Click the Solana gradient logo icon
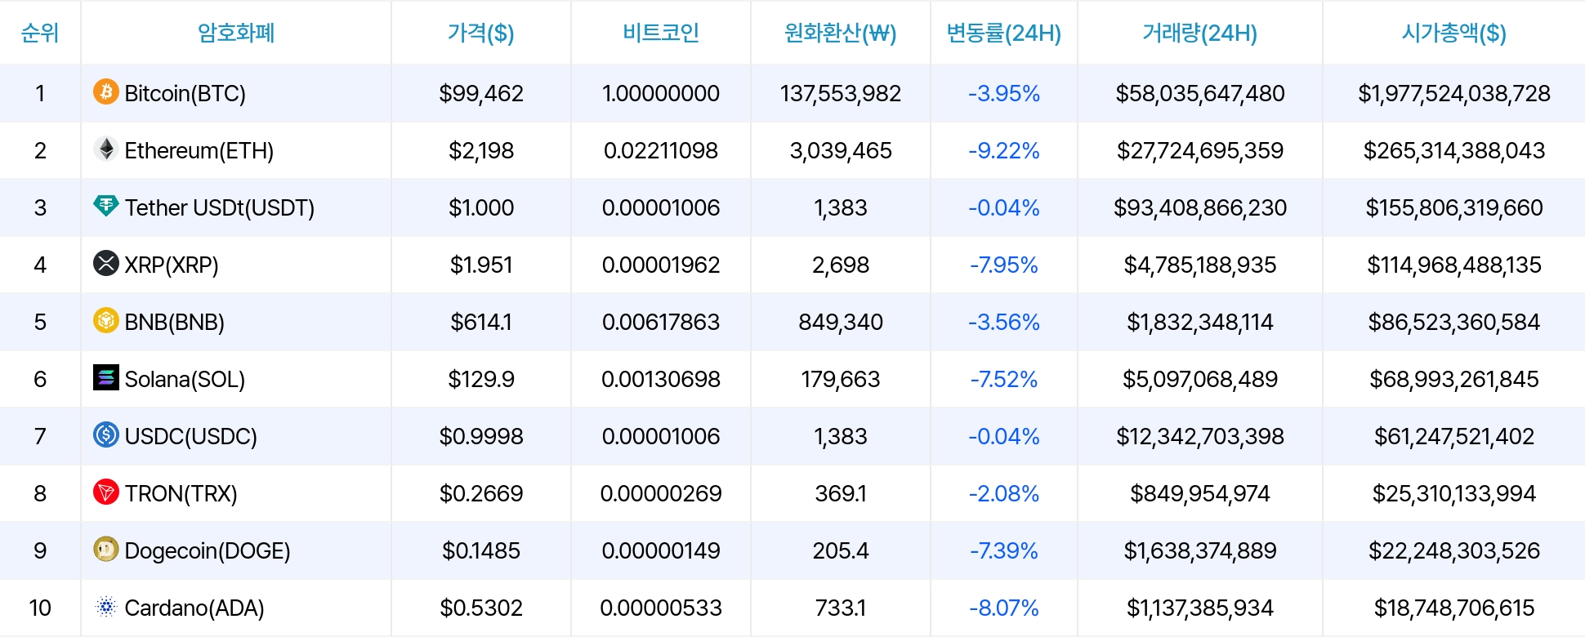Viewport: 1585px width, 637px height. (105, 378)
